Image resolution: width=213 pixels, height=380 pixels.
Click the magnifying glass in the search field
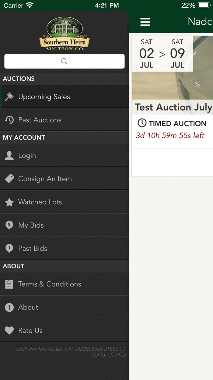click(64, 61)
